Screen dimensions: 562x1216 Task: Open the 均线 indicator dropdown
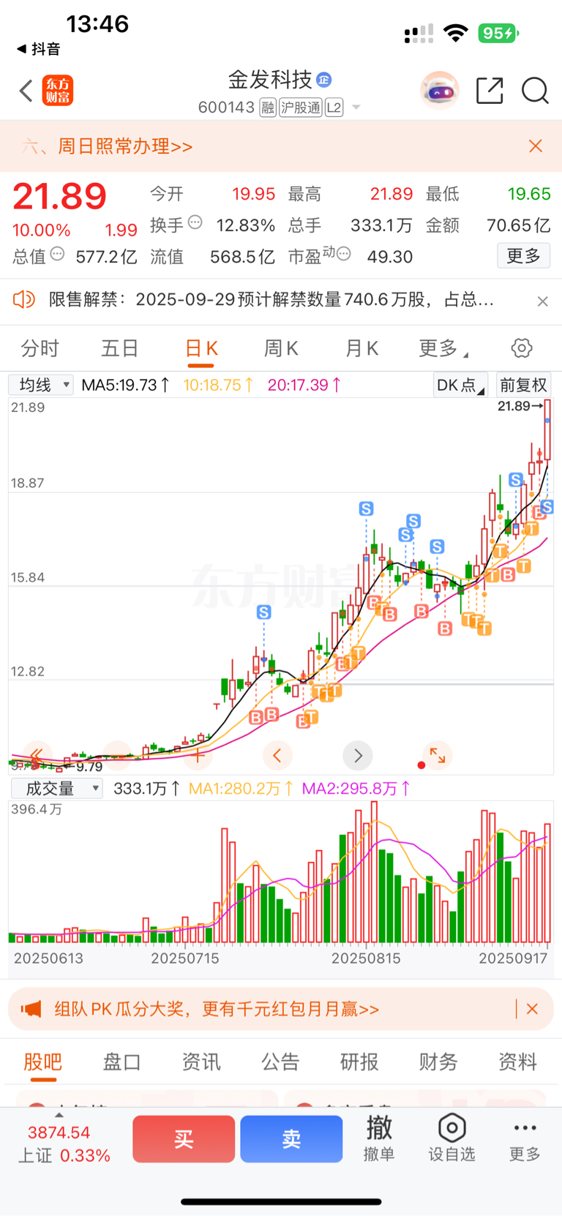41,385
